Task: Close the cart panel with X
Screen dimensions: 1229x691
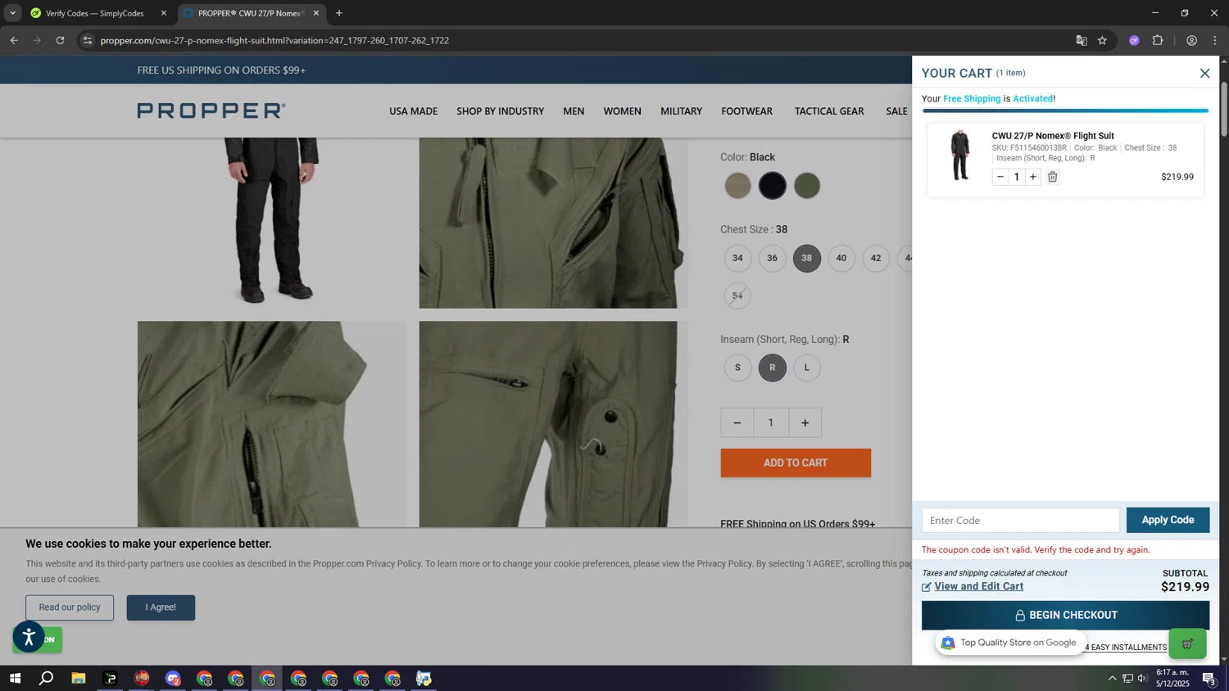Action: click(x=1204, y=74)
